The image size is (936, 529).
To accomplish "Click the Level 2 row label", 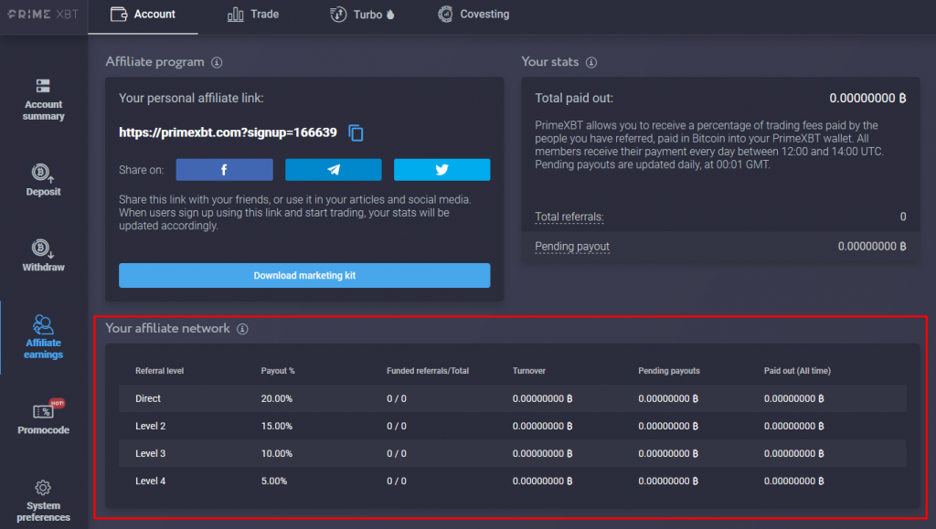I will tap(151, 426).
